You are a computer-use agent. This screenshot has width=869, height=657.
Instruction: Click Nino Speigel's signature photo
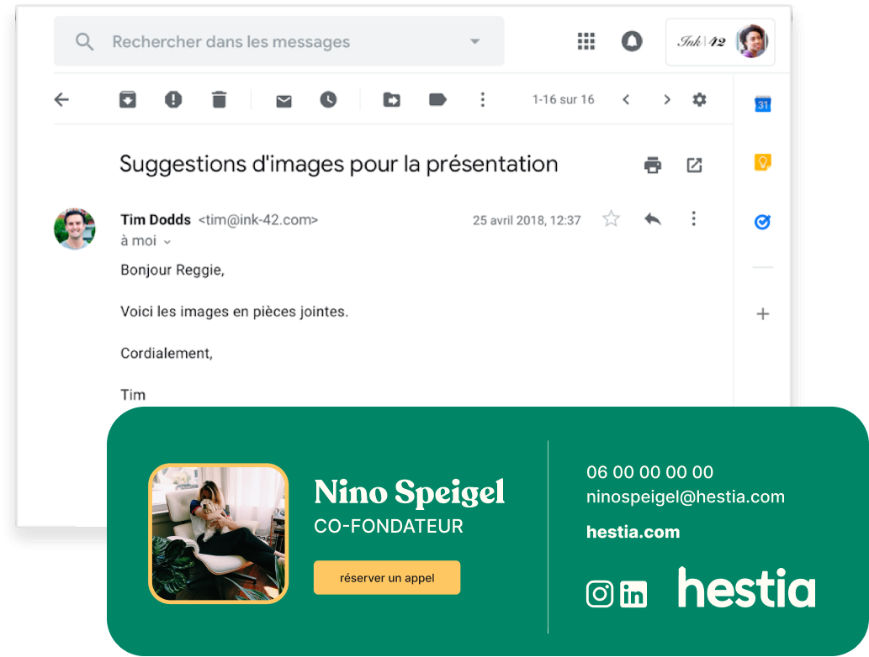(219, 533)
